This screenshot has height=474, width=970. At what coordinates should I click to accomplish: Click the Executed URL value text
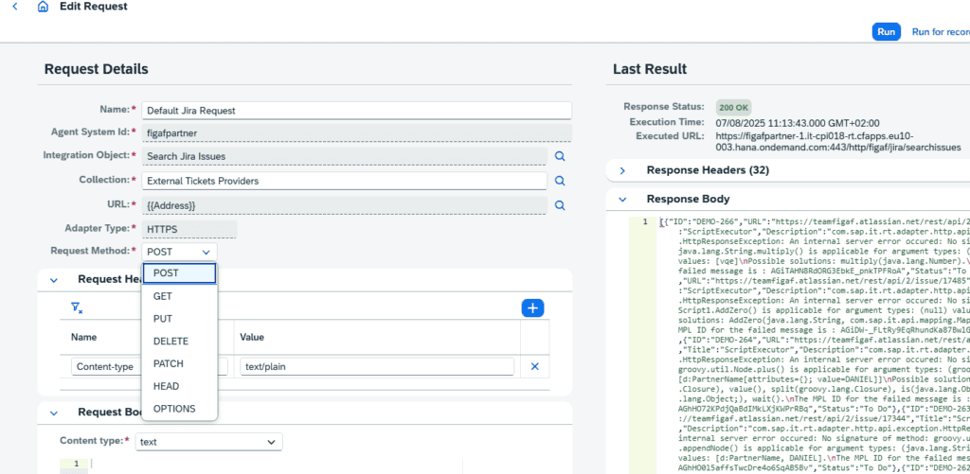[x=838, y=142]
